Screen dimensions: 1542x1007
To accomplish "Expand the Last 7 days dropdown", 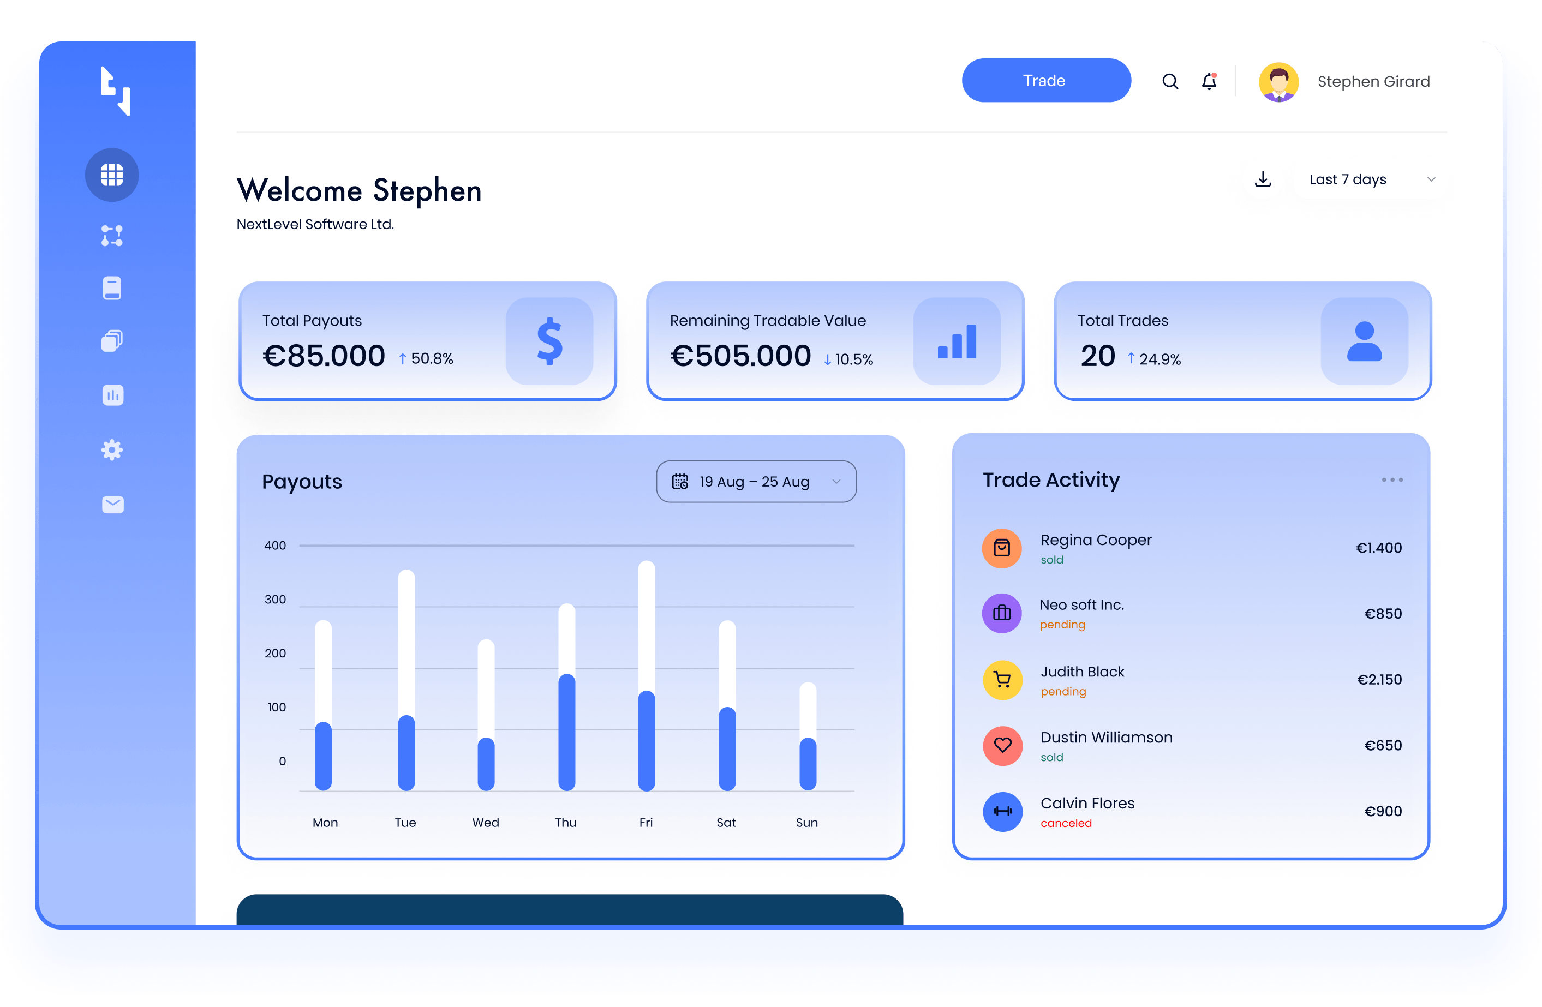I will point(1370,179).
